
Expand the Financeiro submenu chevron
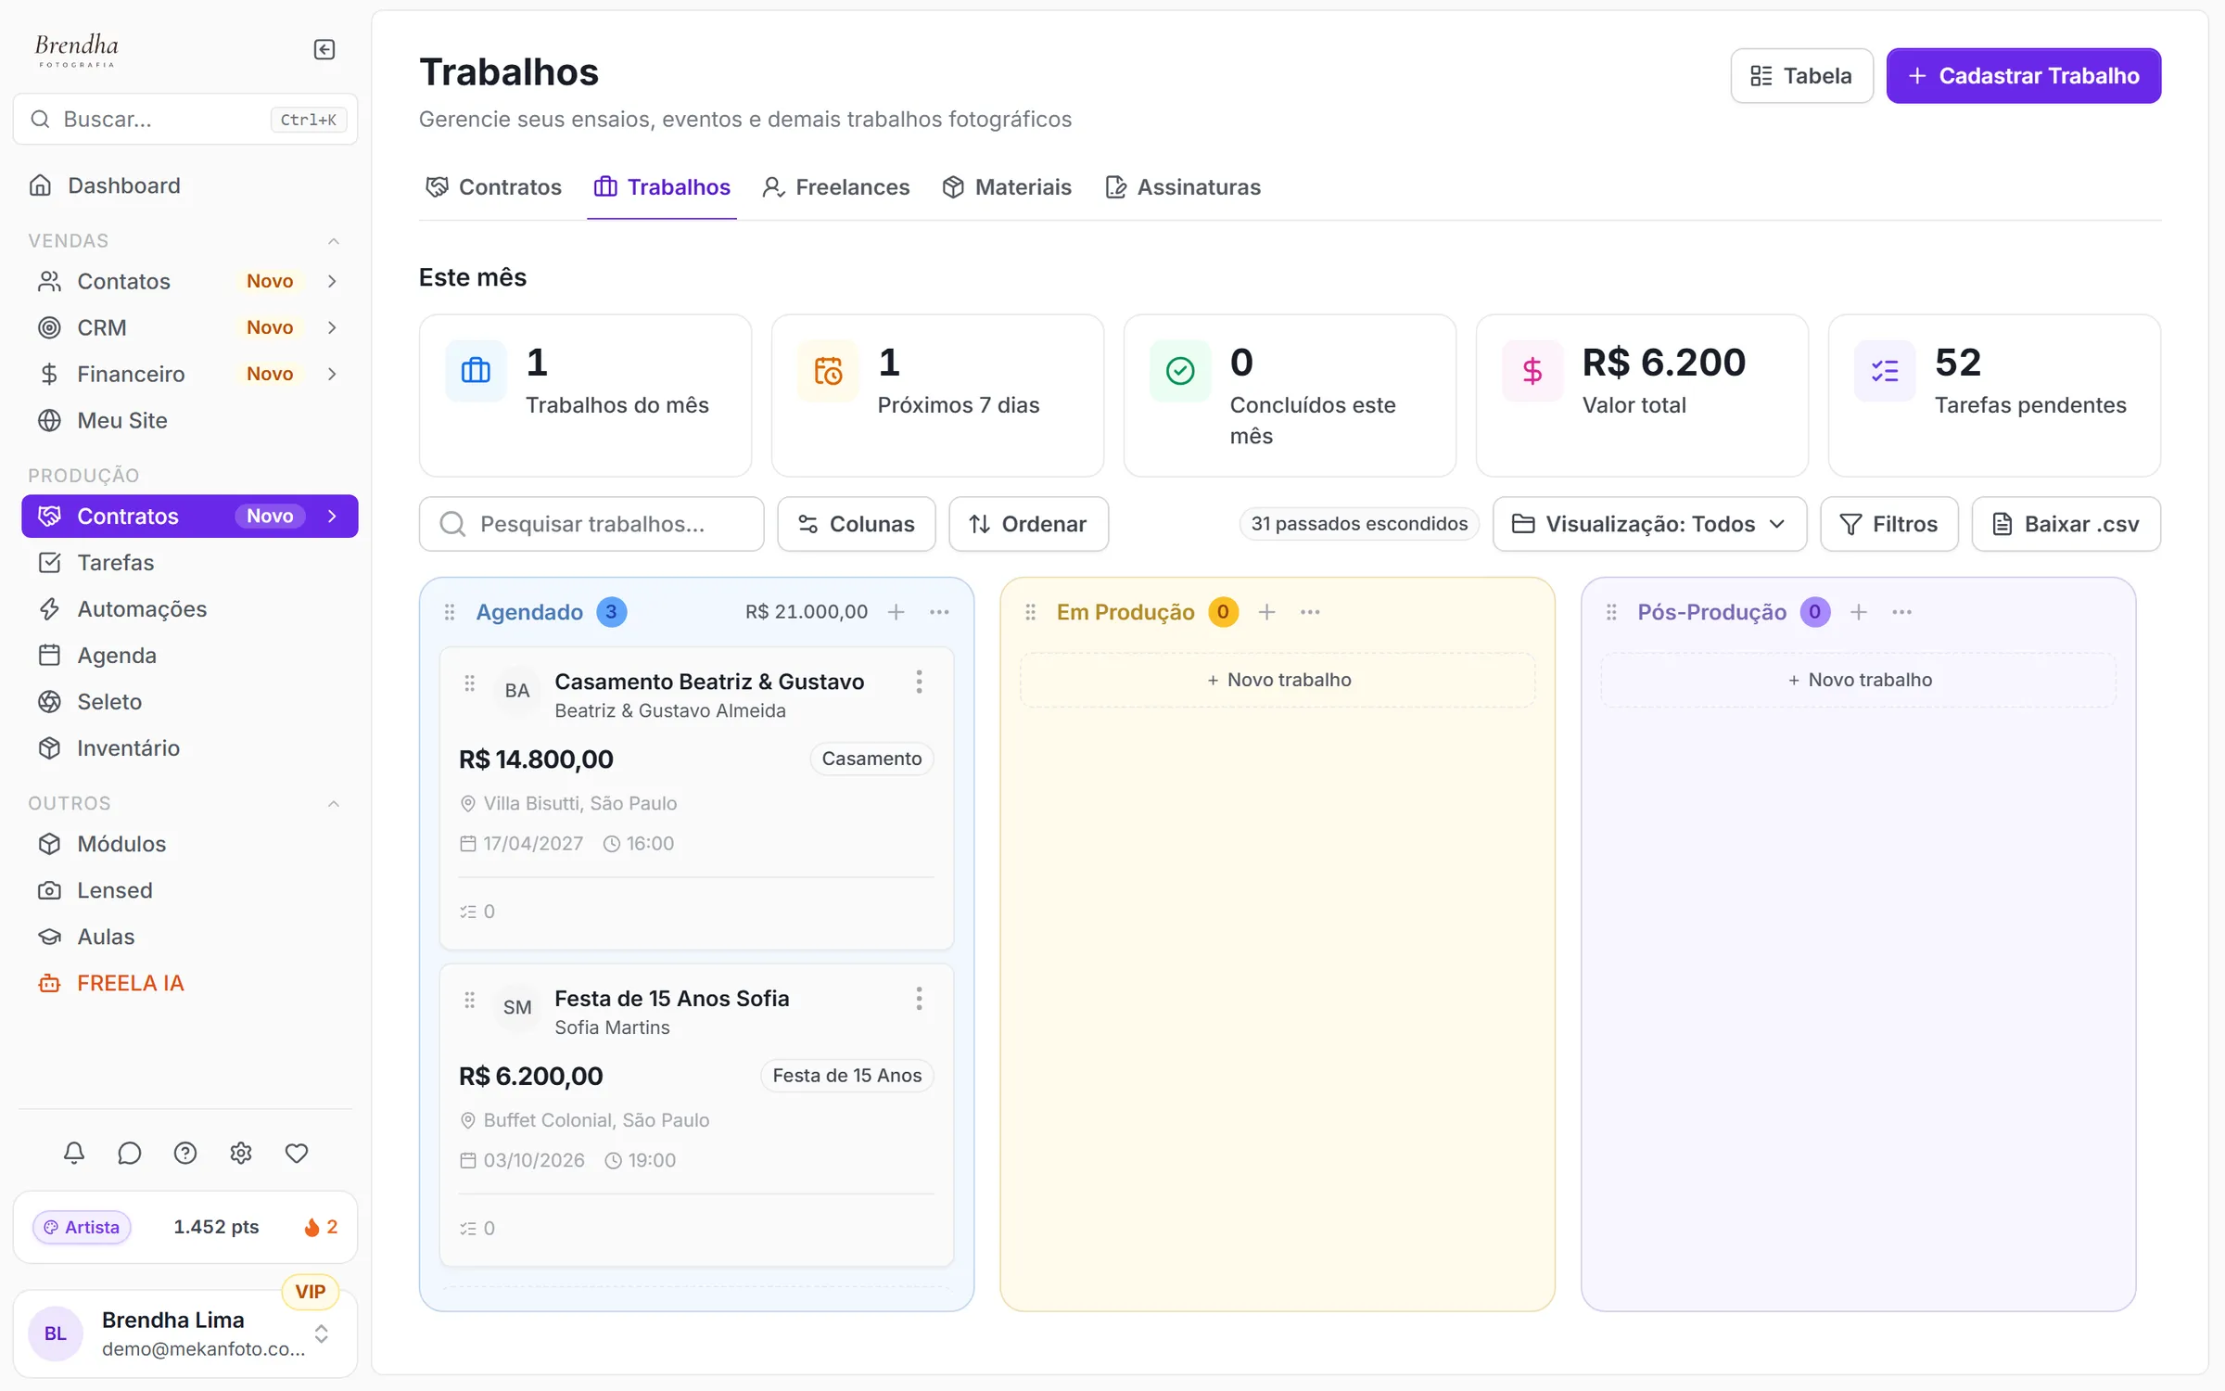click(332, 374)
